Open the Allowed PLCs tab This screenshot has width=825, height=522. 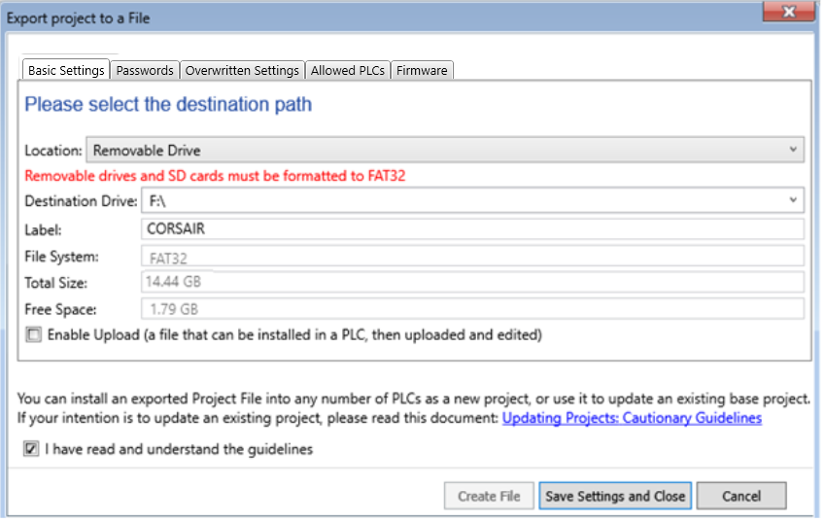[x=349, y=71]
